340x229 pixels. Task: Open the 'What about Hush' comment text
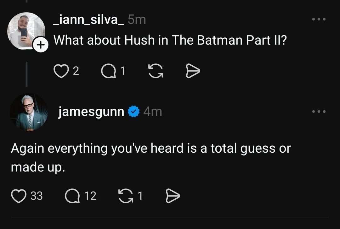170,40
